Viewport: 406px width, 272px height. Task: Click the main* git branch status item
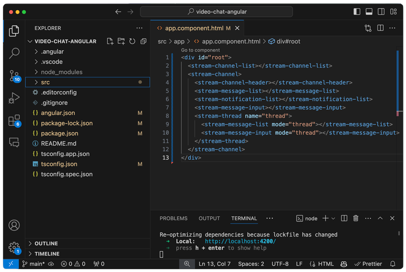(33, 264)
